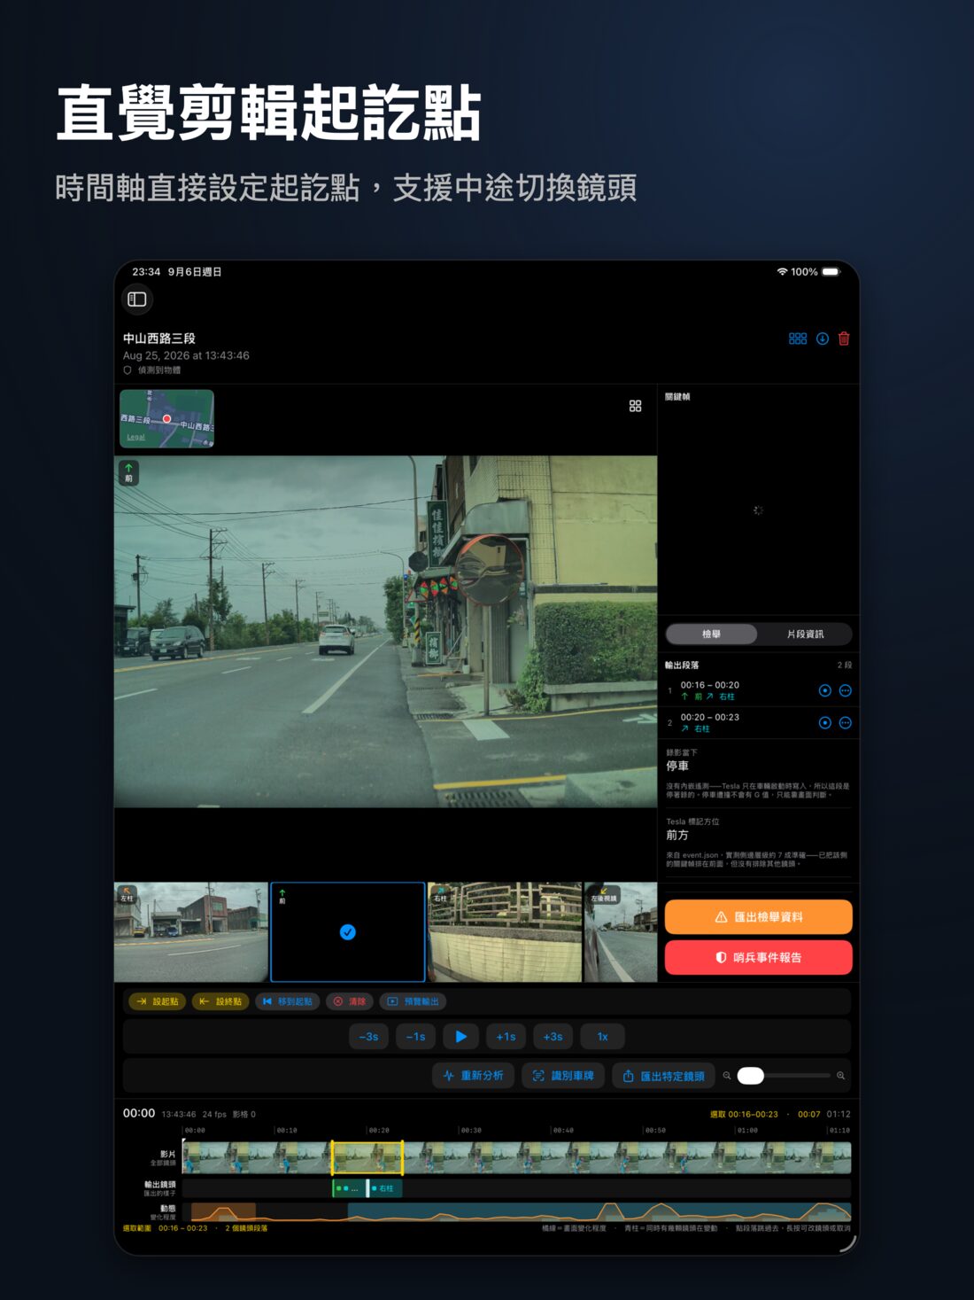
Task: Select output segment row 00:20 – 00:23
Action: click(x=759, y=723)
